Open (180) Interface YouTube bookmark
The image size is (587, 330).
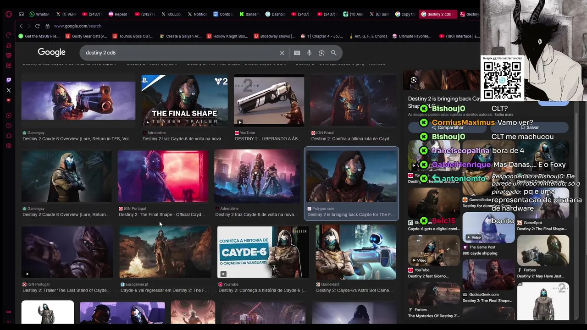point(460,36)
